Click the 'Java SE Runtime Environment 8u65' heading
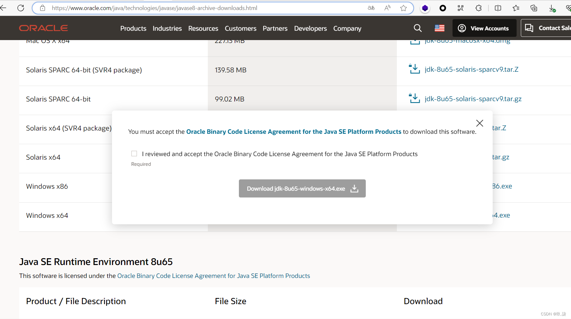Viewport: 571px width, 319px height. [96, 262]
